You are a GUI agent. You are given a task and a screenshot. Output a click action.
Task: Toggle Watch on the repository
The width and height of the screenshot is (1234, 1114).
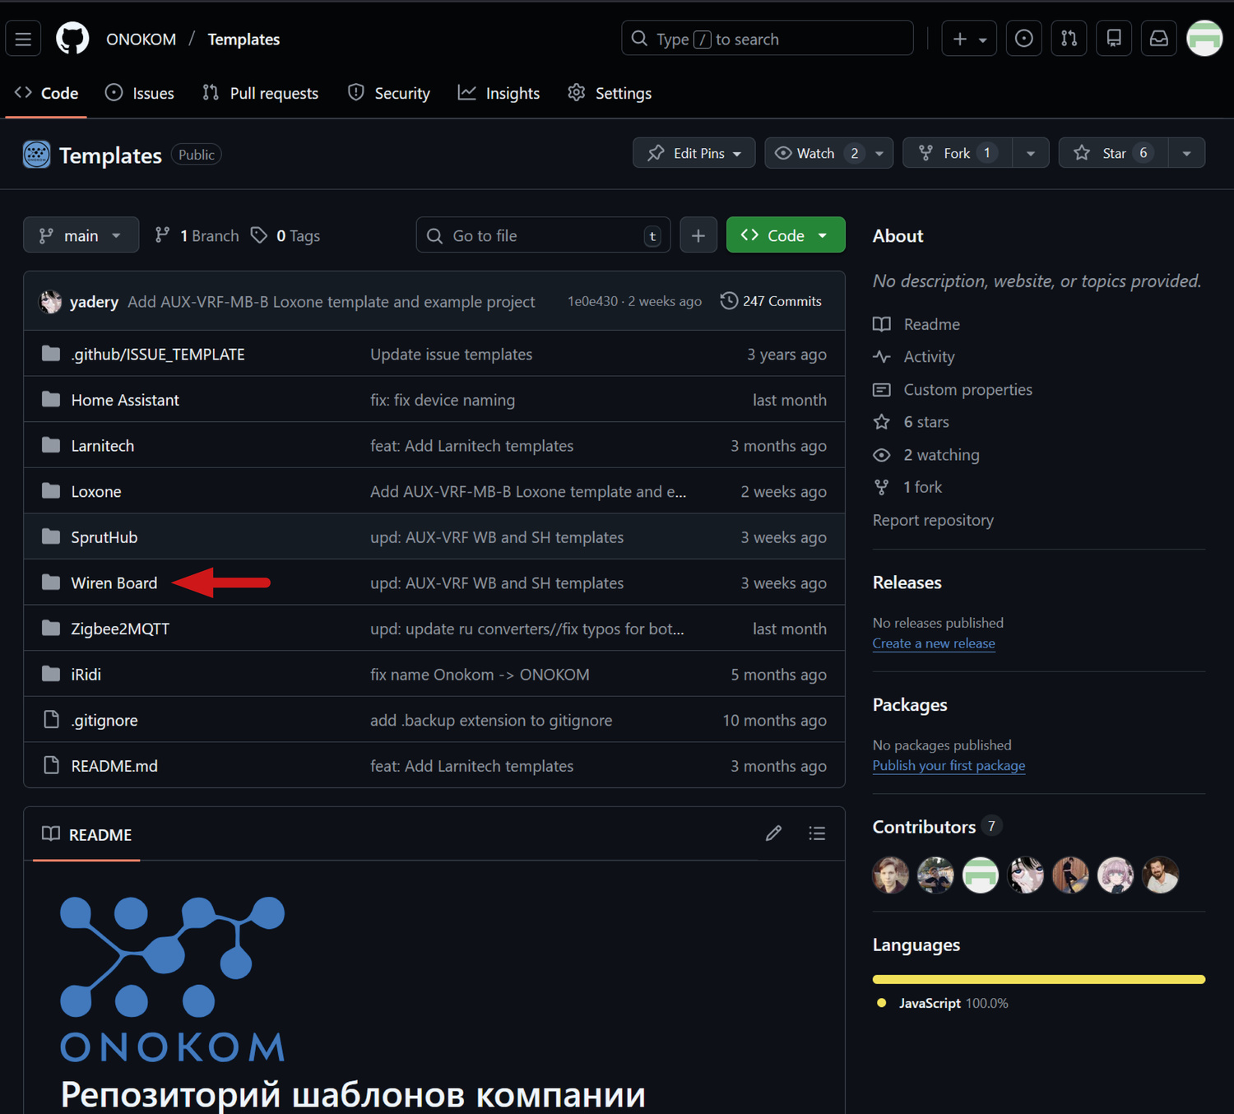(816, 153)
